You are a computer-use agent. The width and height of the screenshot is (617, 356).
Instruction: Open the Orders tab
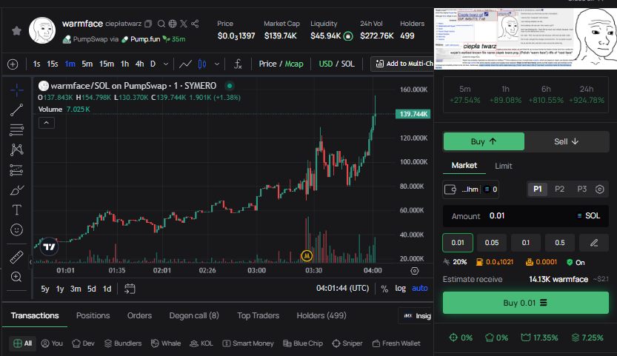click(139, 315)
